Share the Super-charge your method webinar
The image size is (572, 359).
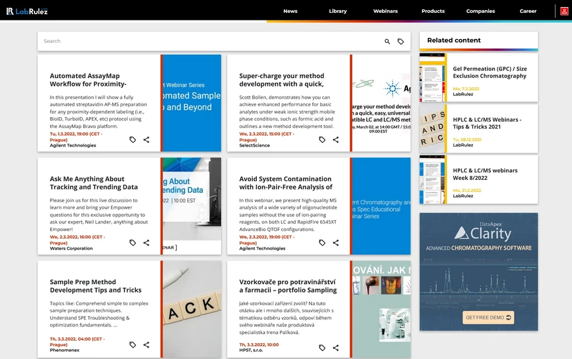(x=336, y=140)
